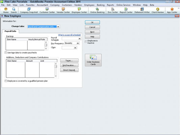
Task: Open the Reports menu
Action: [x=110, y=5]
